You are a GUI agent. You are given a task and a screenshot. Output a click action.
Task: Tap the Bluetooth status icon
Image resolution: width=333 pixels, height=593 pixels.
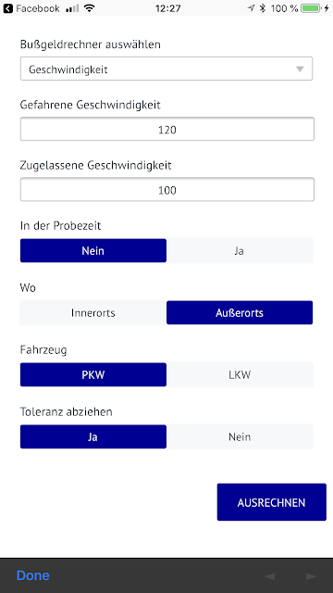click(x=263, y=8)
